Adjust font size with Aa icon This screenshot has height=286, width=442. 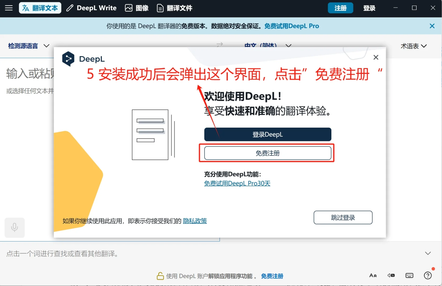[x=373, y=275]
